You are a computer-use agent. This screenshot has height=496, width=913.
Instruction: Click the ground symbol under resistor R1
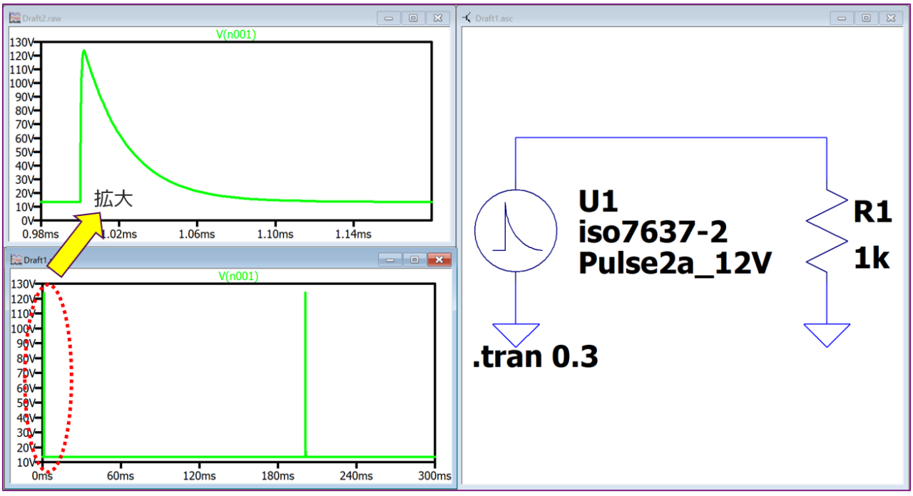827,335
